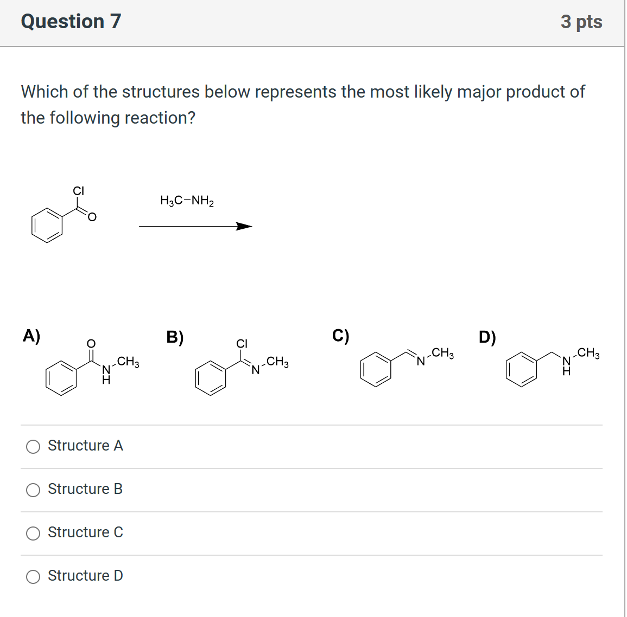The height and width of the screenshot is (617, 627).
Task: Click the letter label D above its structure
Action: coord(488,336)
